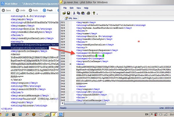The image size is (174, 117).
Task: Click Undo in the PList Editor window
Action: 21,10
